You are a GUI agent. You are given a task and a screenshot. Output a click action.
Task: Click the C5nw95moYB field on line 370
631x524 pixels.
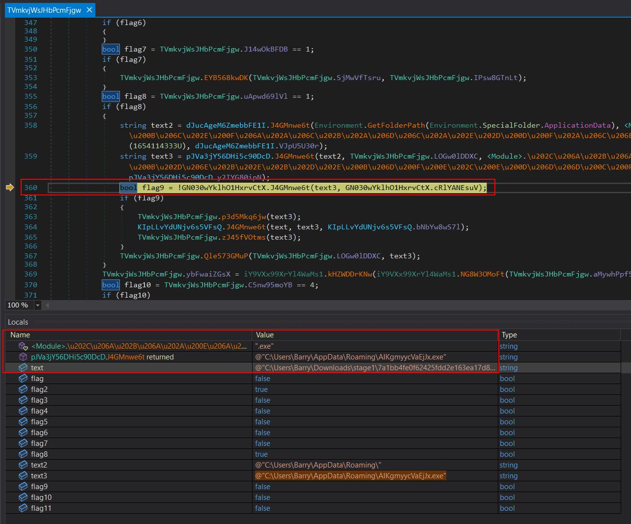coord(270,285)
